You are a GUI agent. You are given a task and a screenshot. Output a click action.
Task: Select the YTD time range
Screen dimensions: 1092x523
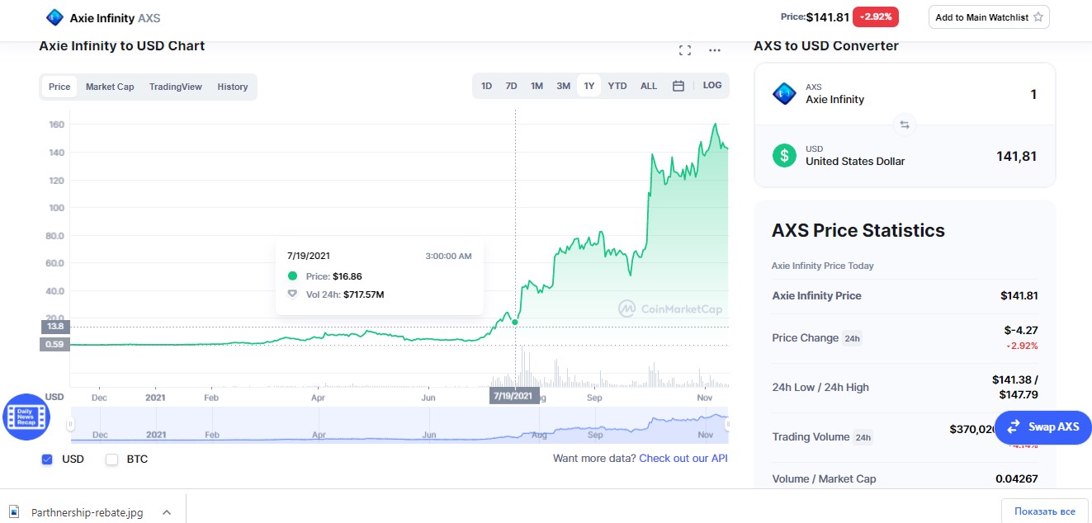(x=617, y=86)
